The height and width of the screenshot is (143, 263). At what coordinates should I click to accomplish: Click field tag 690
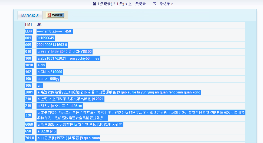pyautogui.click(x=28, y=131)
